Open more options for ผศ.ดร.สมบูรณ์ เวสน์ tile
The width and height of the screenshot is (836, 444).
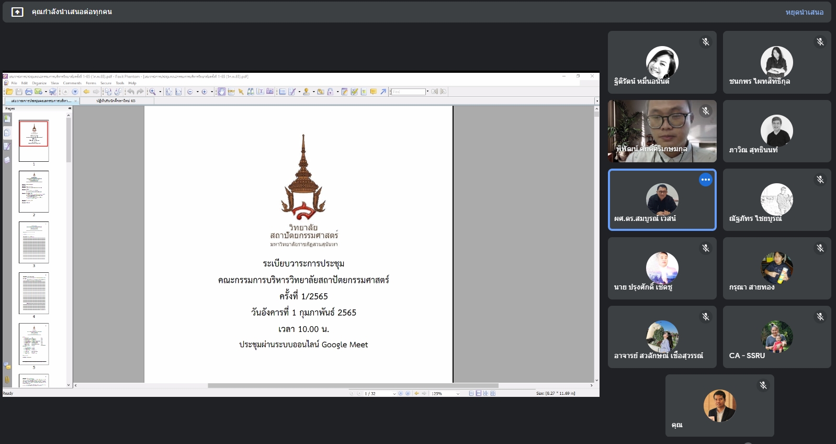click(x=705, y=180)
